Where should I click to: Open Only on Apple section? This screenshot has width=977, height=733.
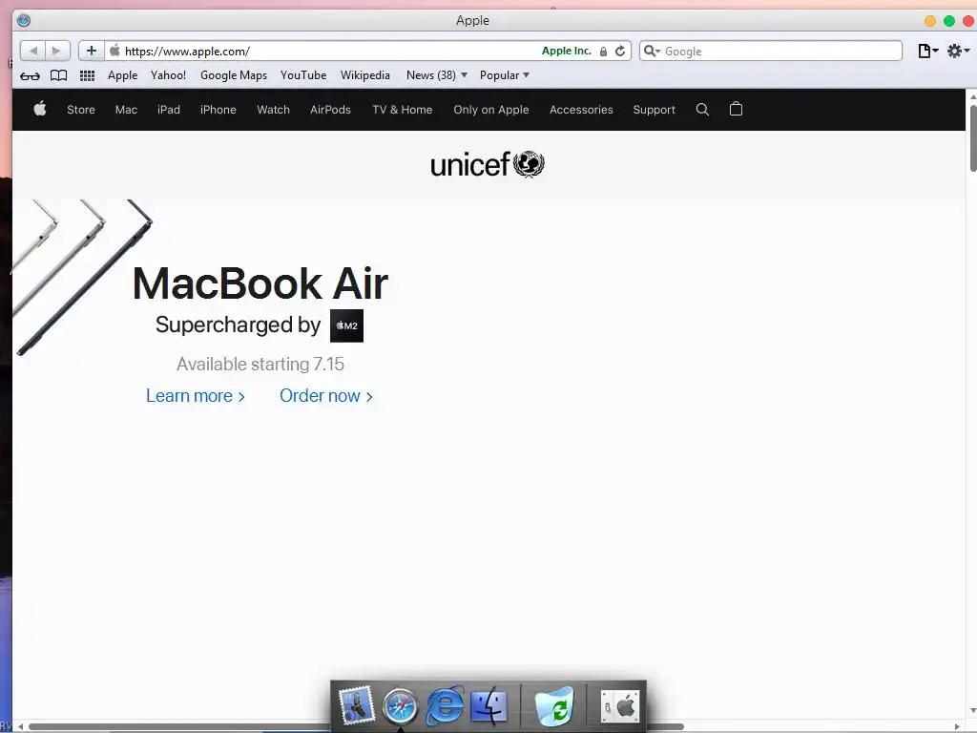click(491, 110)
